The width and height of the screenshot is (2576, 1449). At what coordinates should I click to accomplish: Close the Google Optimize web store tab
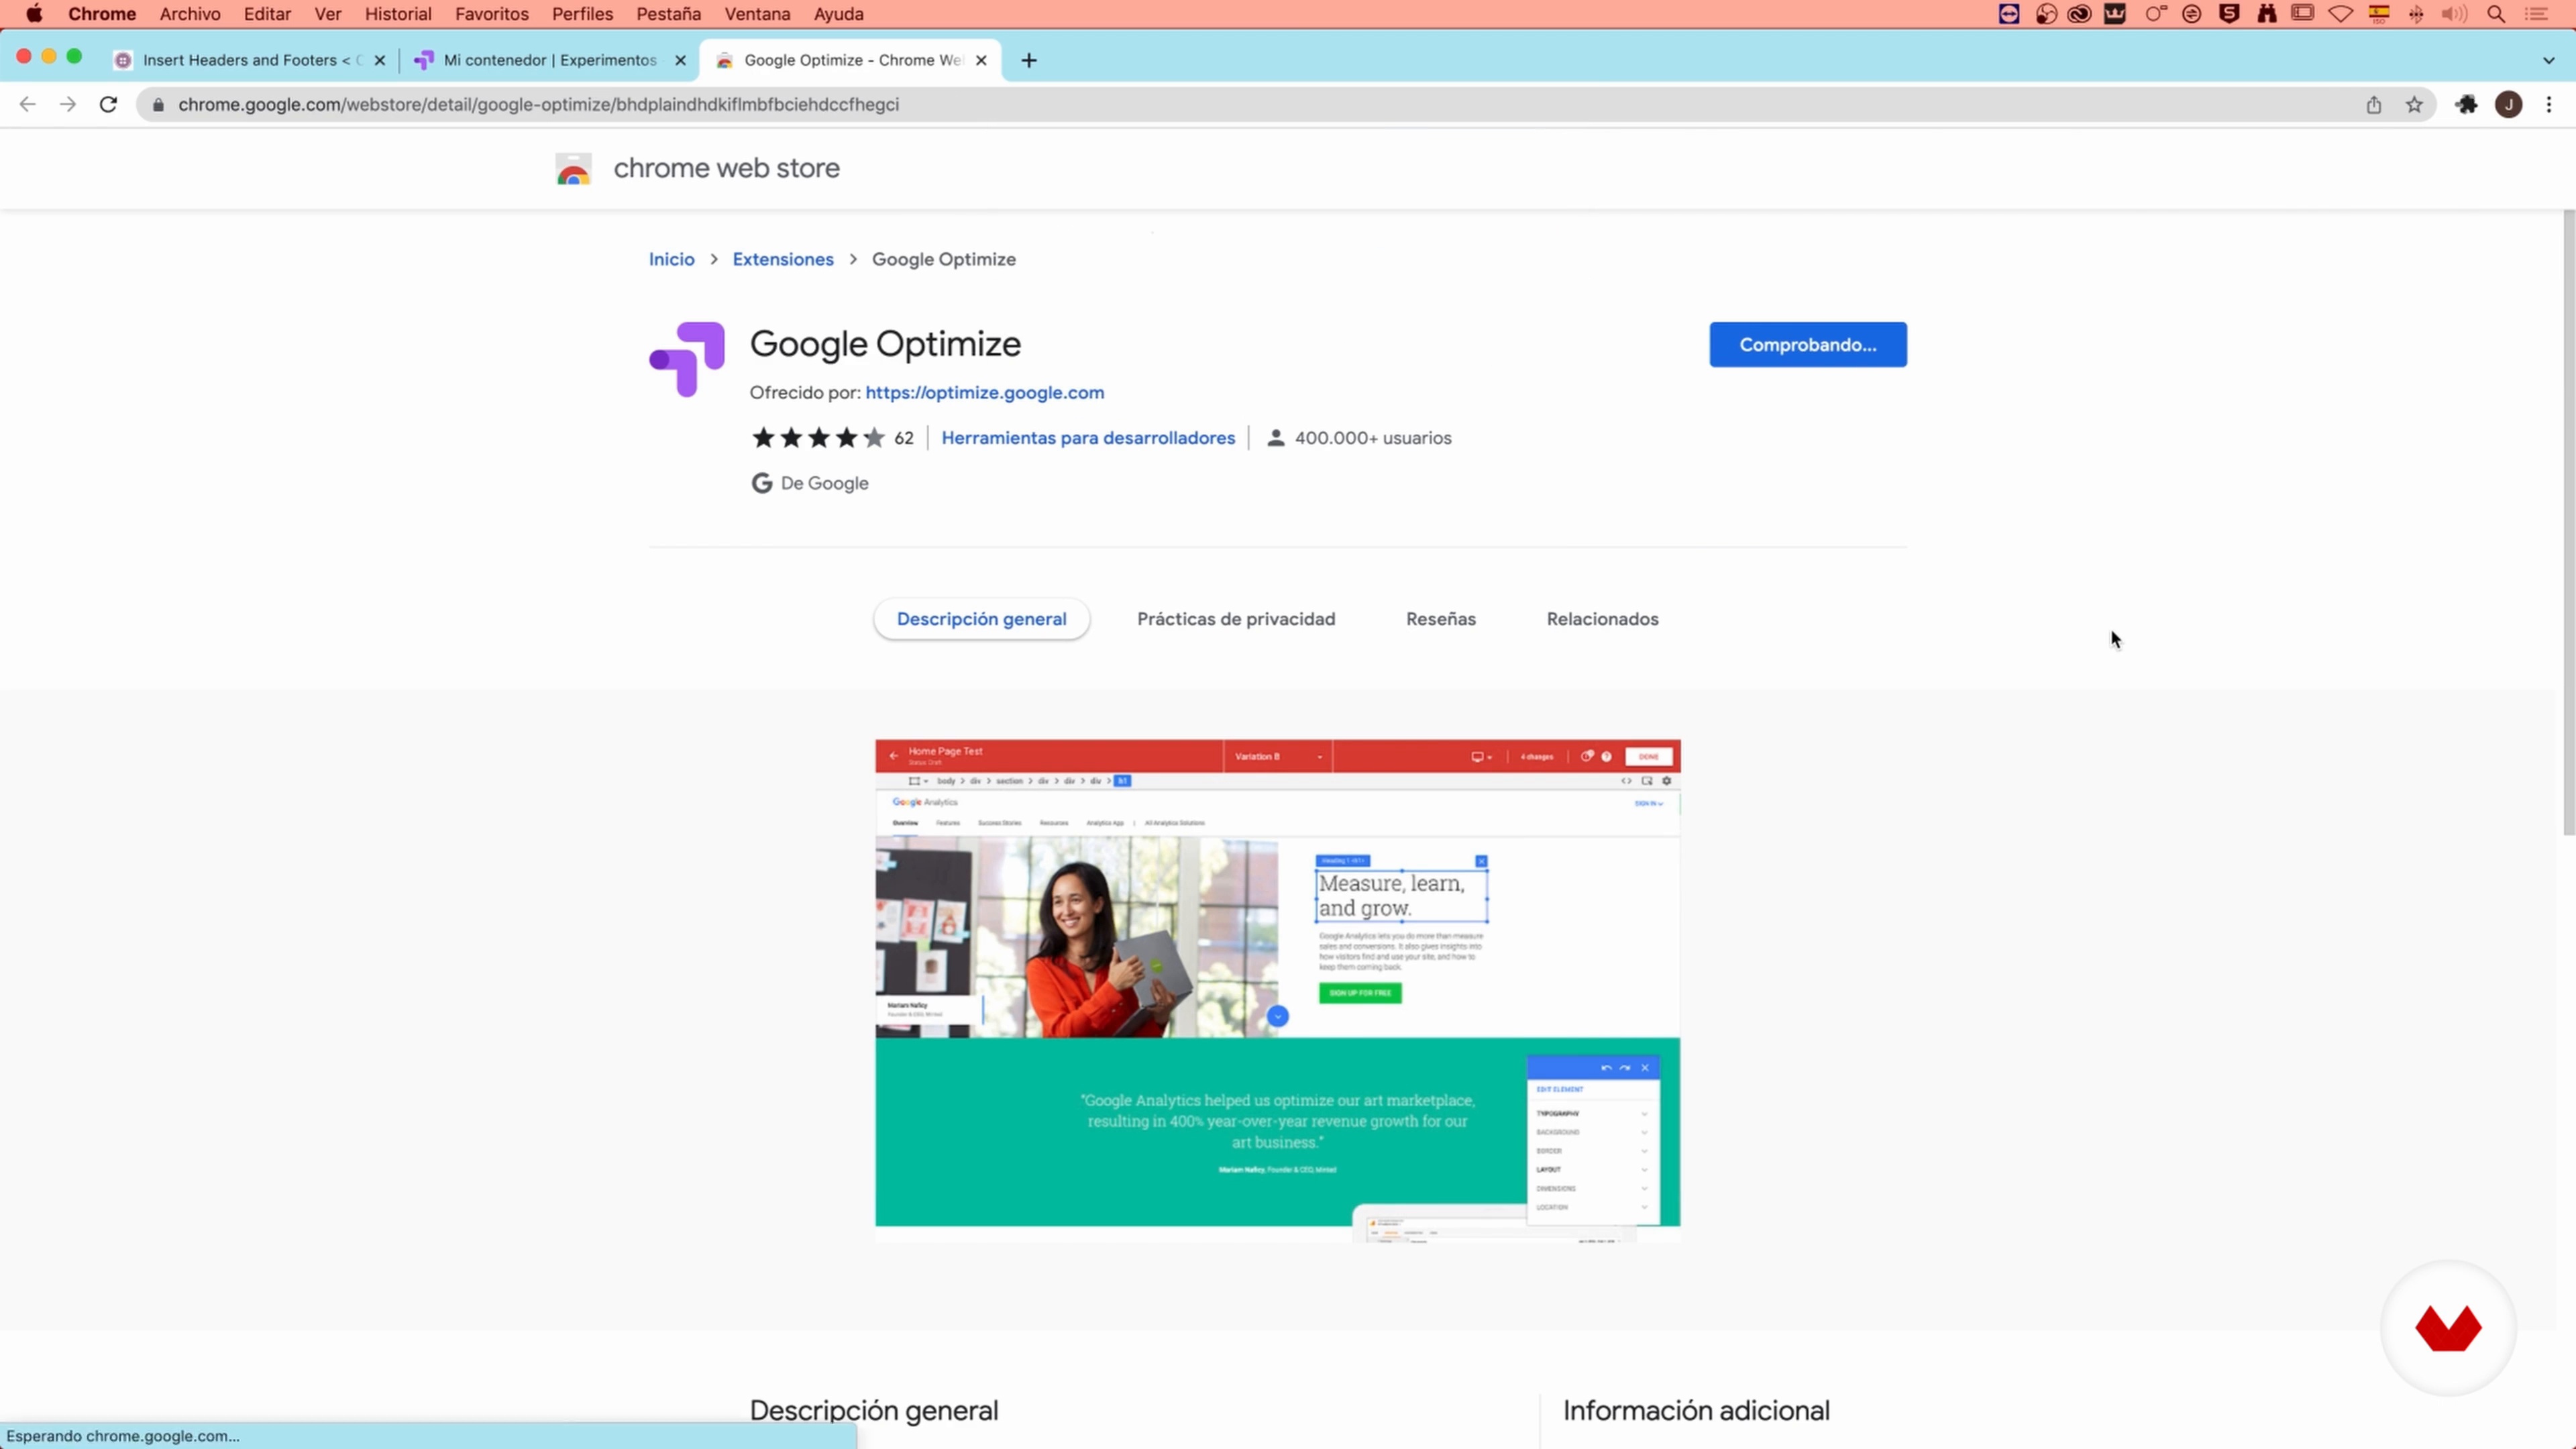tap(981, 60)
